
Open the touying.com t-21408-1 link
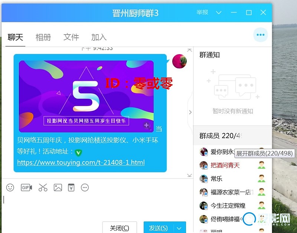81,163
